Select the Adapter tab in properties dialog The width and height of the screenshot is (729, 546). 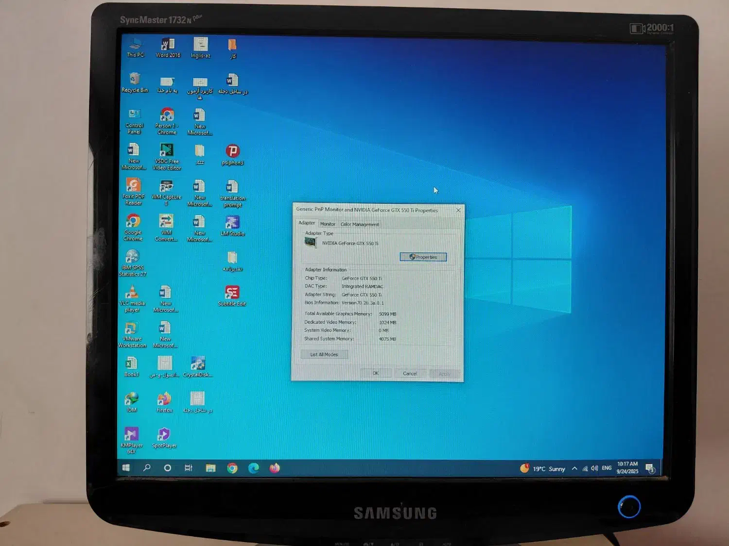coord(307,223)
